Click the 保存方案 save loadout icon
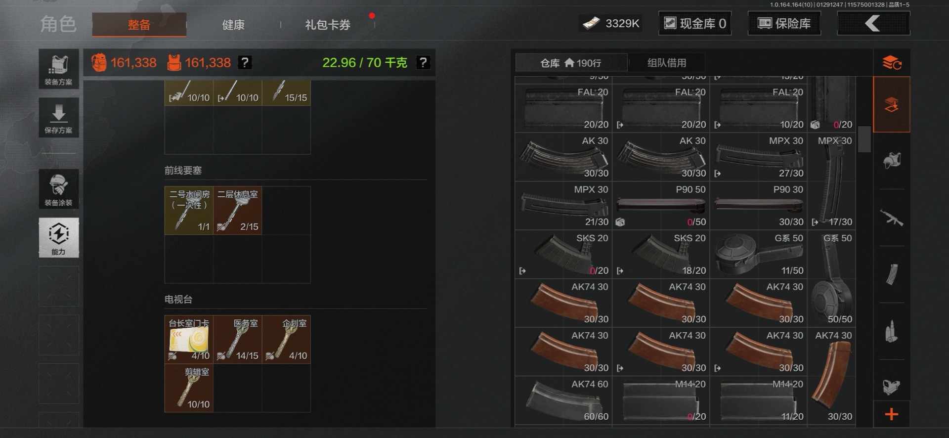This screenshot has width=949, height=438. pos(59,118)
